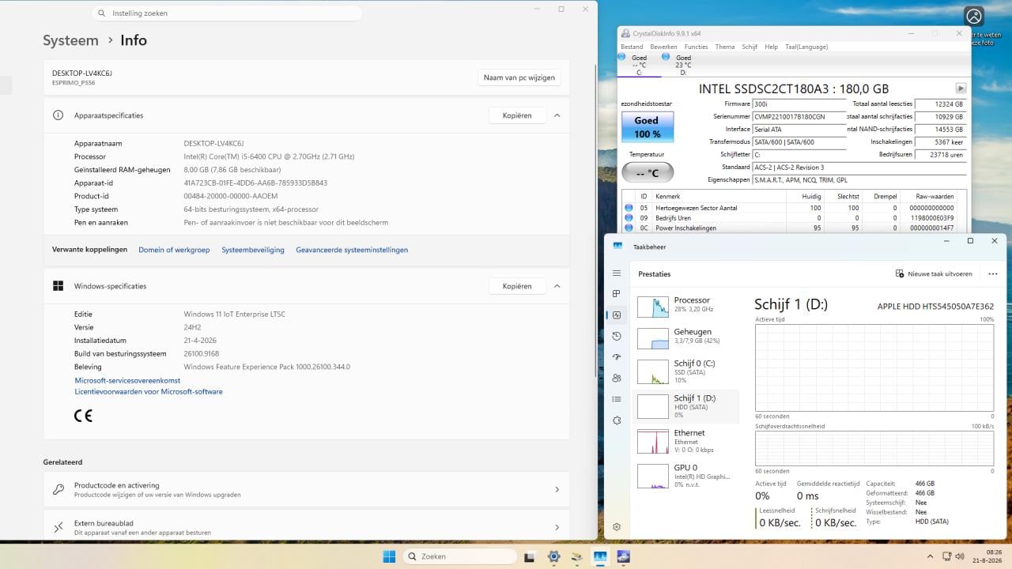
Task: Open Taal(Language) menu in CrystalDiskInfo
Action: click(x=806, y=47)
